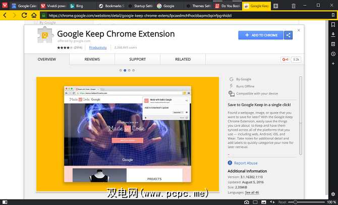The image size is (338, 205).
Task: Capture the page with the camera icon
Action: [247, 202]
